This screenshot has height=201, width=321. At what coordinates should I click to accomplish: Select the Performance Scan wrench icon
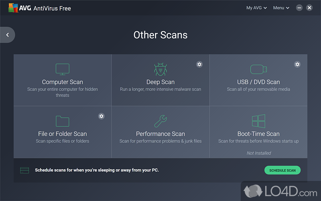point(160,121)
